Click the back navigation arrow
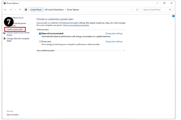The height and width of the screenshot is (120, 181). [6, 10]
